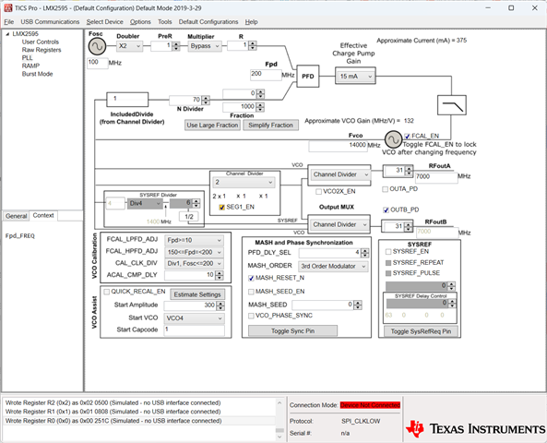Click the log panel scrollbar
The height and width of the screenshot is (443, 547).
tap(279, 420)
